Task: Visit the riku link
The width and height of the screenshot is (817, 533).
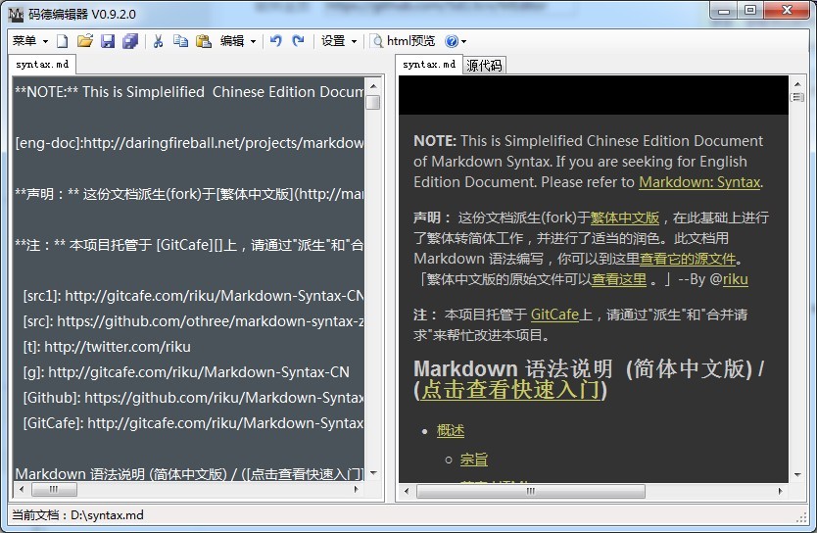Action: coord(735,280)
